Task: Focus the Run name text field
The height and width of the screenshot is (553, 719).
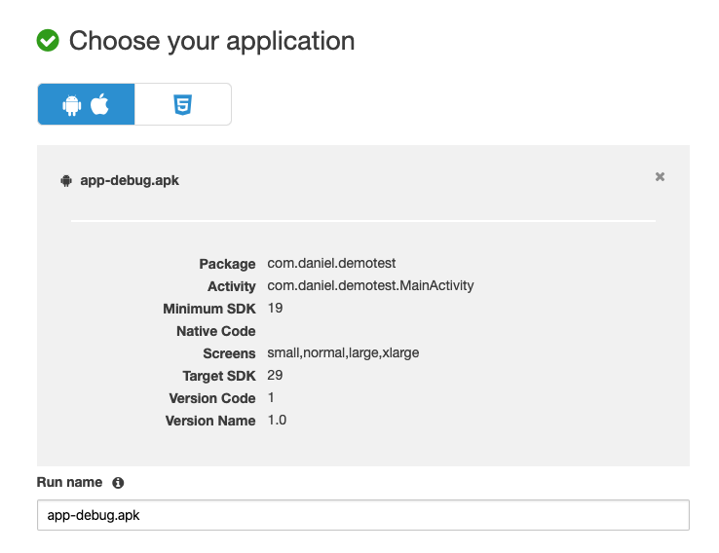Action: [x=362, y=515]
